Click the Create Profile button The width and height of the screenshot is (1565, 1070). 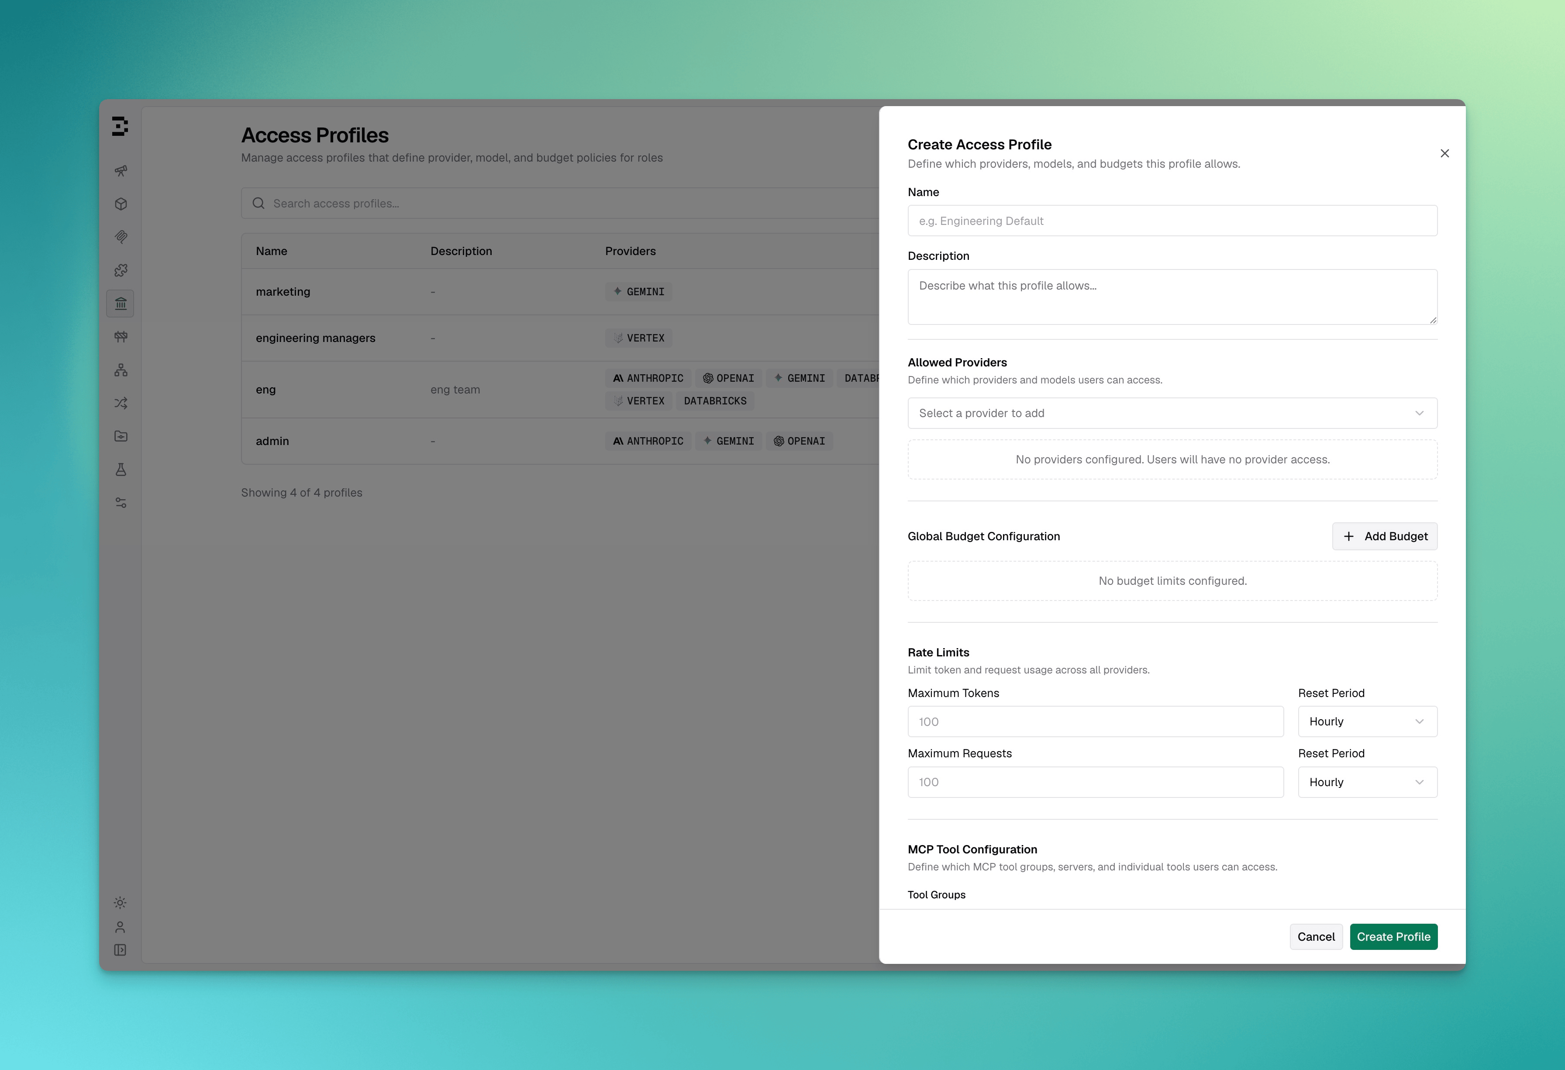click(1393, 937)
